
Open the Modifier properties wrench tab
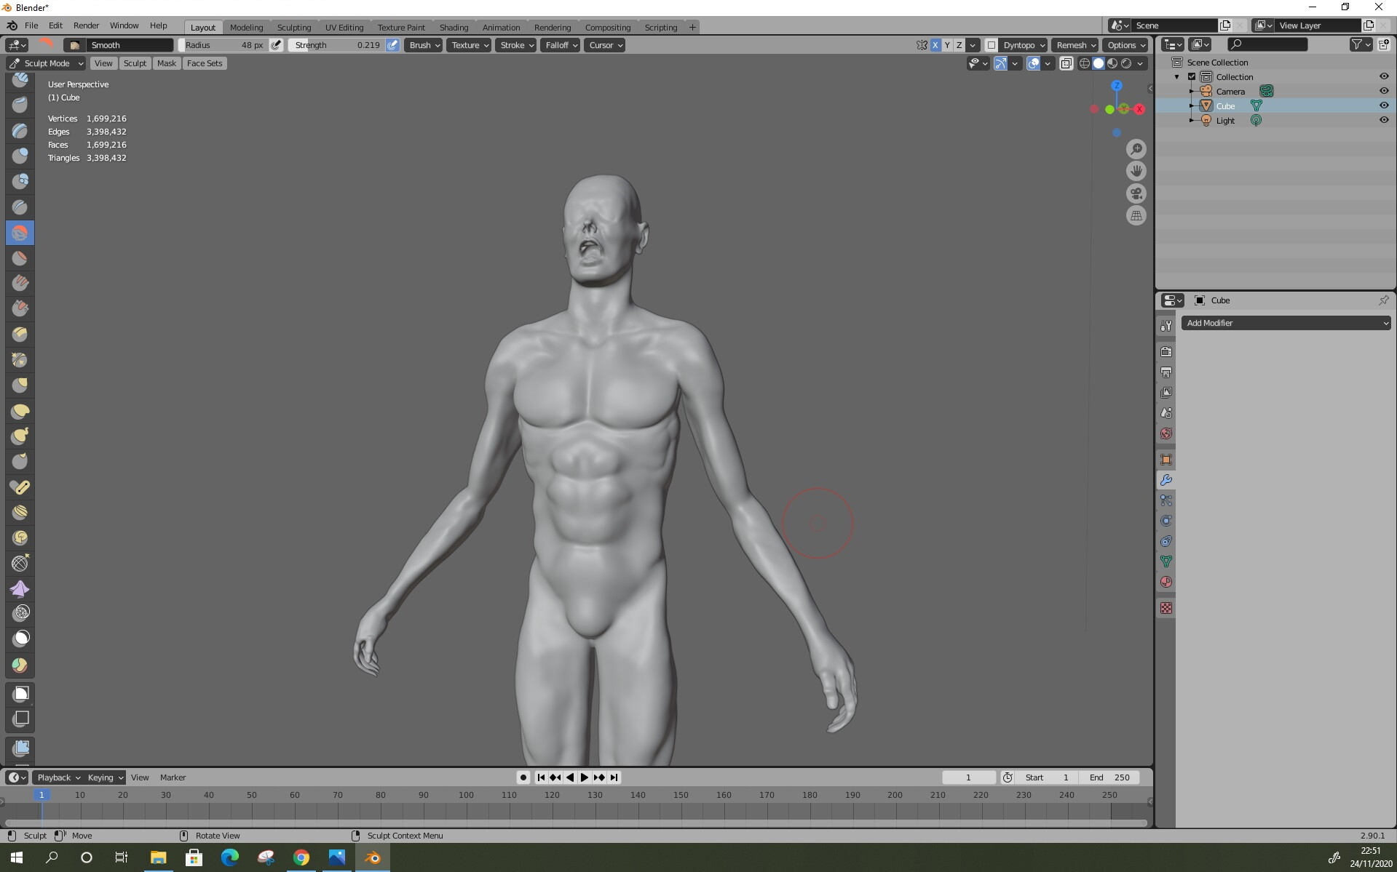[x=1166, y=480]
